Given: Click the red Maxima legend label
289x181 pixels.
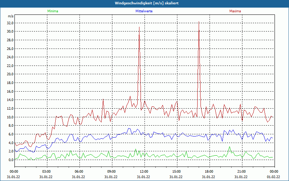Looking at the screenshot, I should point(235,11).
